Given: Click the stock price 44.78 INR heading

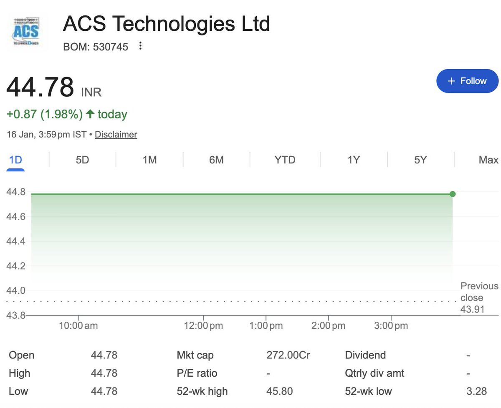Looking at the screenshot, I should pos(54,88).
